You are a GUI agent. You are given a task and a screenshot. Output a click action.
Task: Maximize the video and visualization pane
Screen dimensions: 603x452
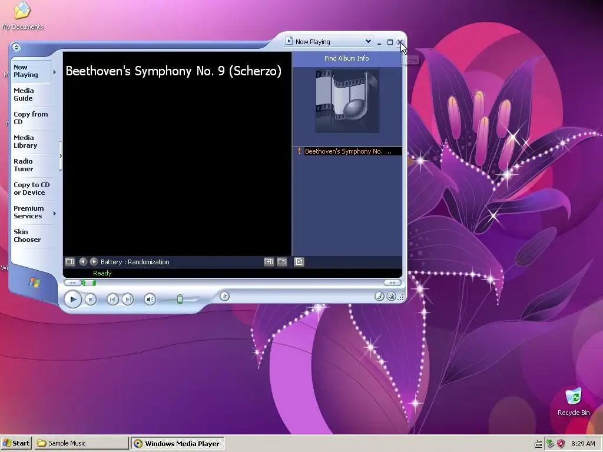click(x=269, y=262)
